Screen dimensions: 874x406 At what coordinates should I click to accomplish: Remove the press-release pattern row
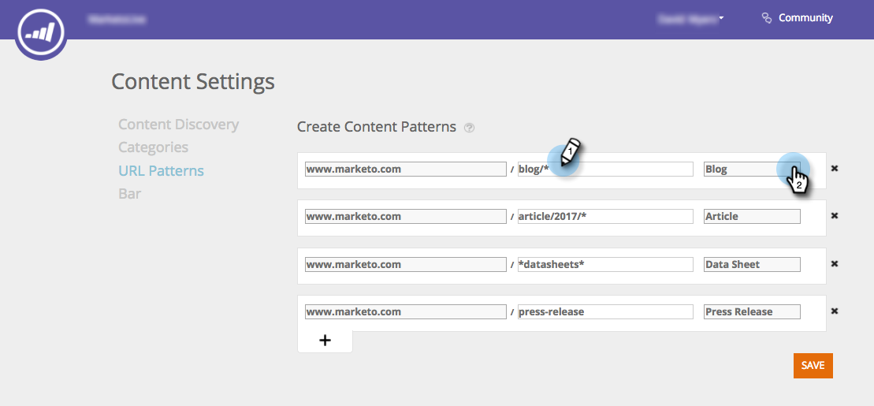835,311
